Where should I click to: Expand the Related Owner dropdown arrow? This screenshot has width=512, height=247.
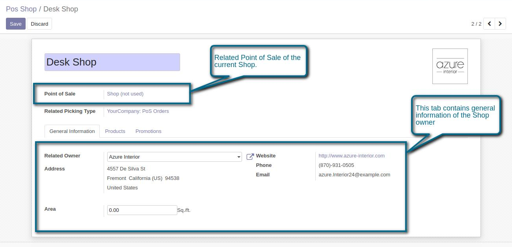pyautogui.click(x=239, y=157)
